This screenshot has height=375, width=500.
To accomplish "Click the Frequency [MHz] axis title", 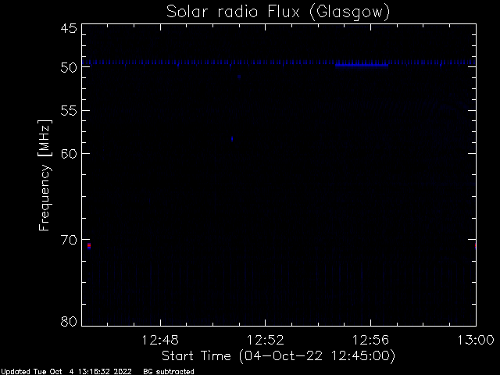I will coord(45,175).
